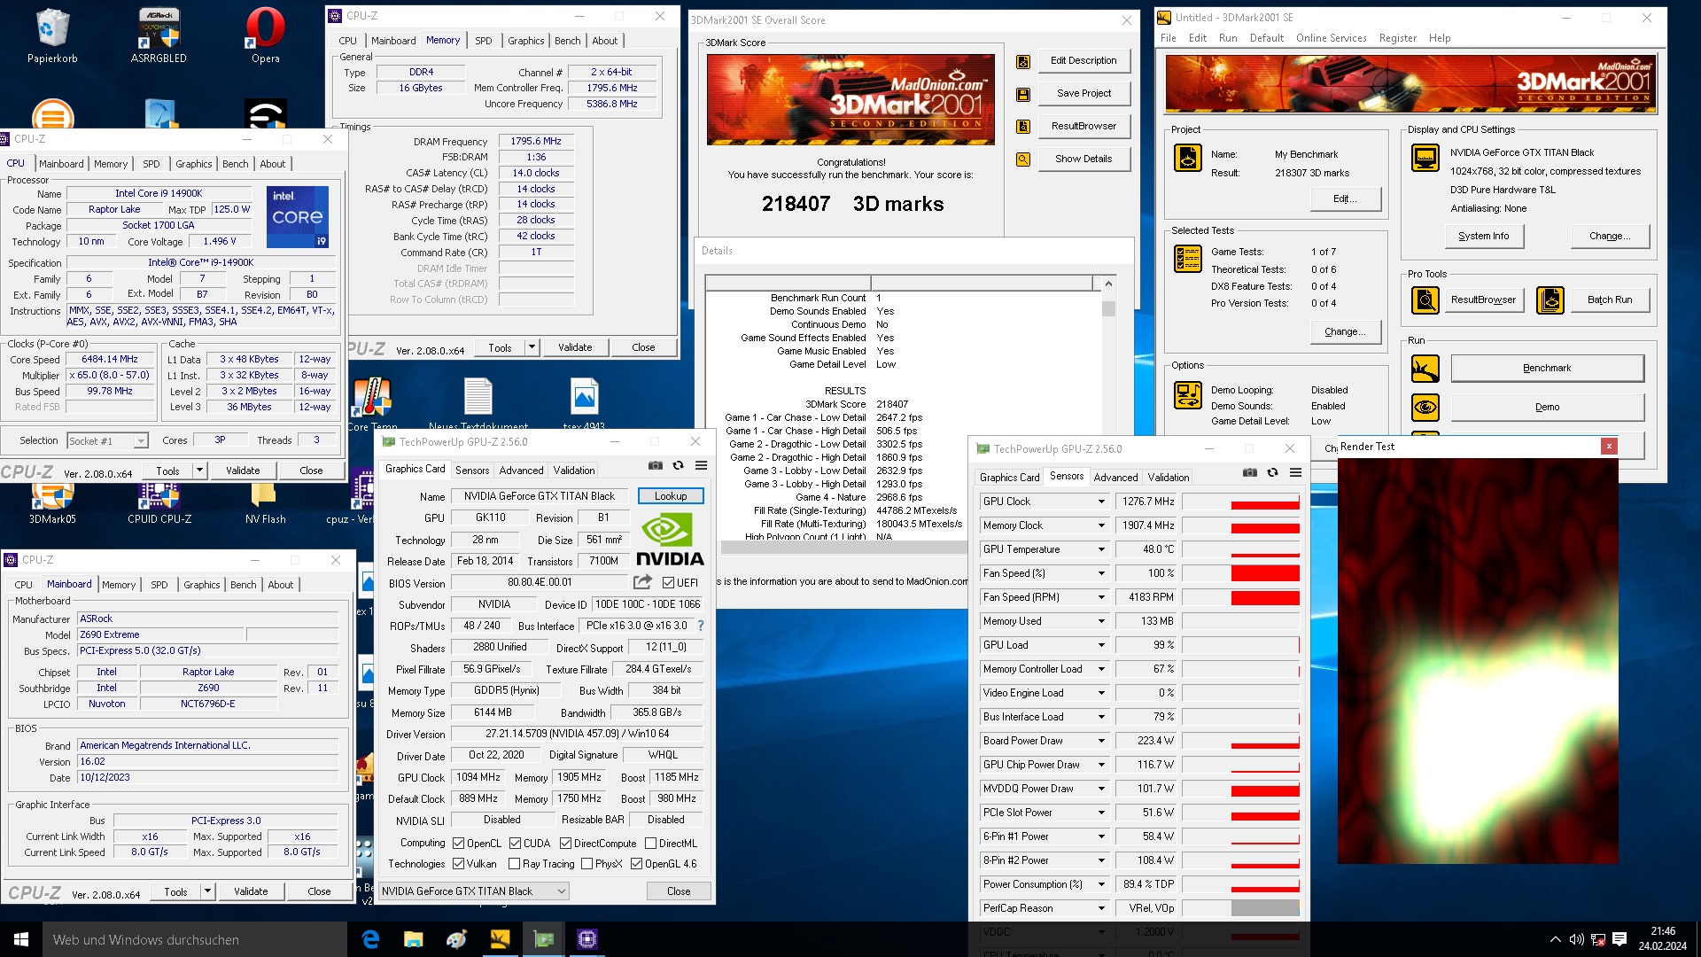
Task: Toggle the Ray Tracing checkbox
Action: pyautogui.click(x=515, y=864)
